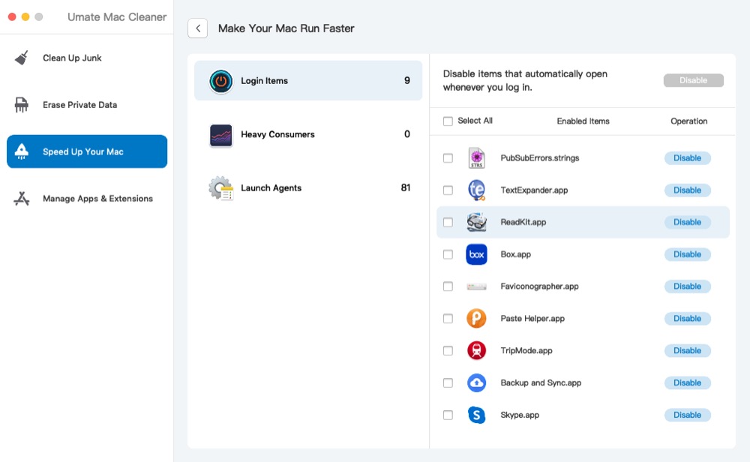750x462 pixels.
Task: Click the Box app icon
Action: (x=476, y=254)
